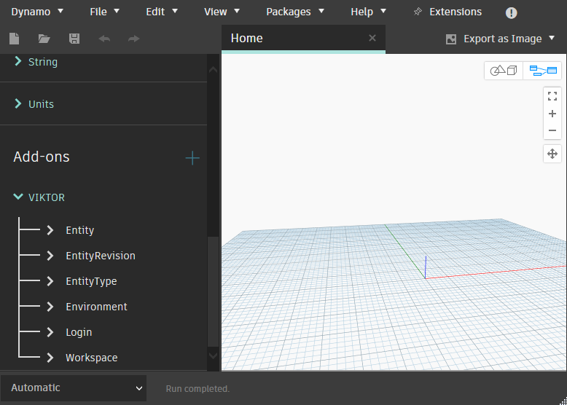Click the zoom to fit icon
The image size is (567, 405).
(x=552, y=95)
